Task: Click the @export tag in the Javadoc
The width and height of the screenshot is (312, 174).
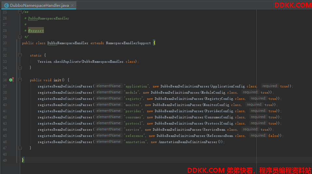Action: tap(36, 31)
